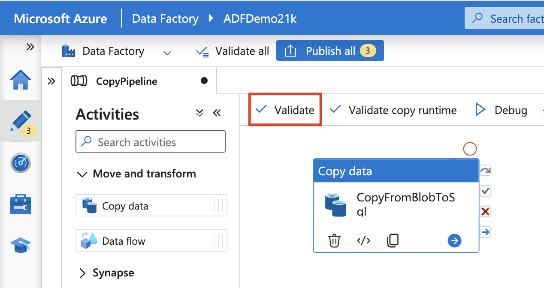Collapse the Move and transform section
544x288 pixels.
[82, 174]
